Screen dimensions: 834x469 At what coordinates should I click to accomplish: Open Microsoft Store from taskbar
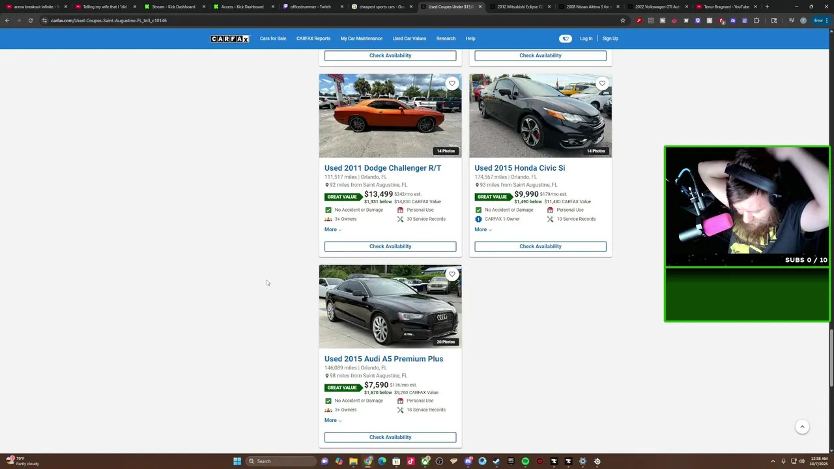(396, 461)
